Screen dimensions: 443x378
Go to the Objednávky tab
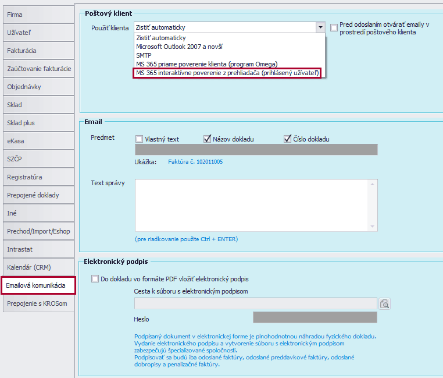pyautogui.click(x=38, y=87)
